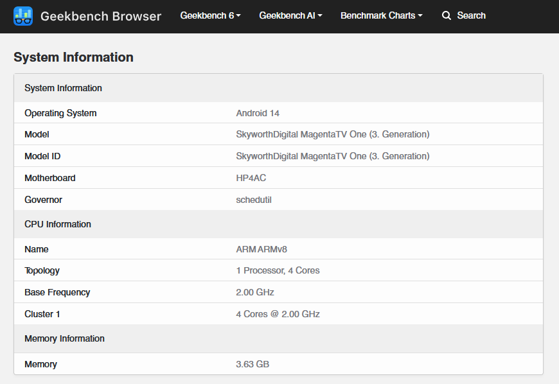Click the Android 14 operating system value
Screen dimensions: 559x384
258,113
